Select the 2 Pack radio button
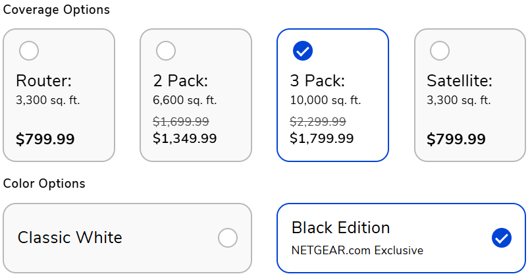The width and height of the screenshot is (530, 276). pyautogui.click(x=166, y=50)
